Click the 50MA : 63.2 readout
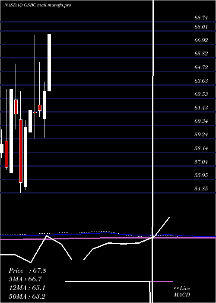The width and height of the screenshot is (216, 303). 27,296
